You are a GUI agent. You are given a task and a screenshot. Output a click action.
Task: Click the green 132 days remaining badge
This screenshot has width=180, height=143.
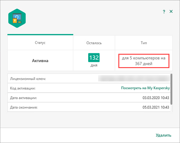94,58
